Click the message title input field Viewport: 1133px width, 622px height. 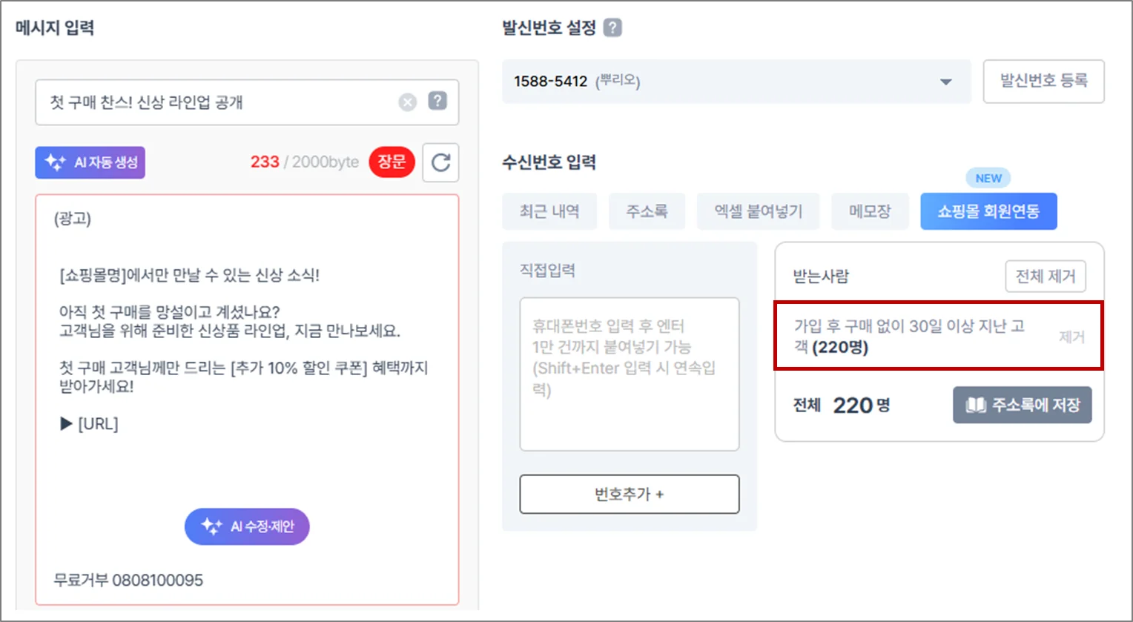click(x=247, y=102)
